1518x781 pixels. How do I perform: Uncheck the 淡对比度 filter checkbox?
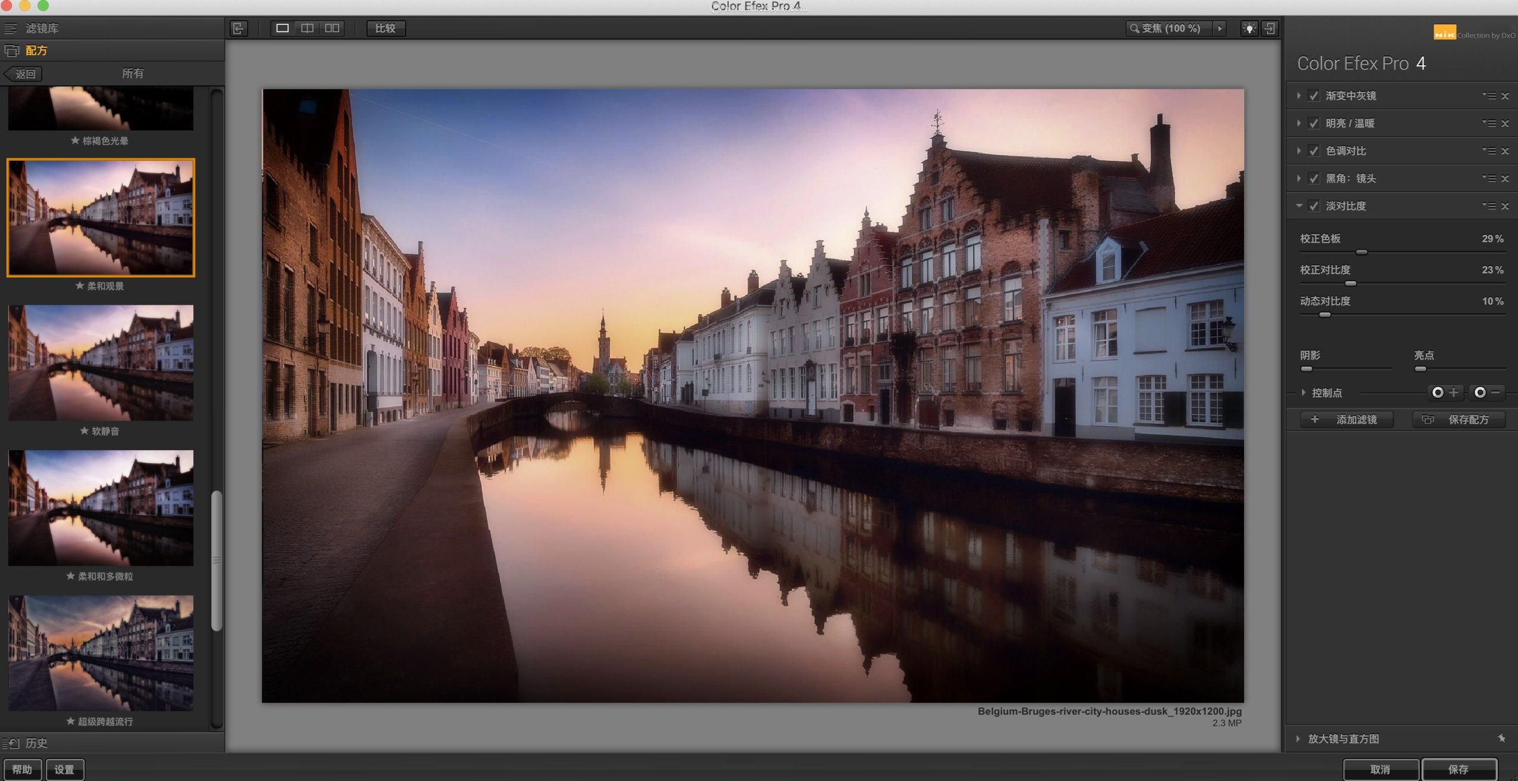pos(1314,206)
